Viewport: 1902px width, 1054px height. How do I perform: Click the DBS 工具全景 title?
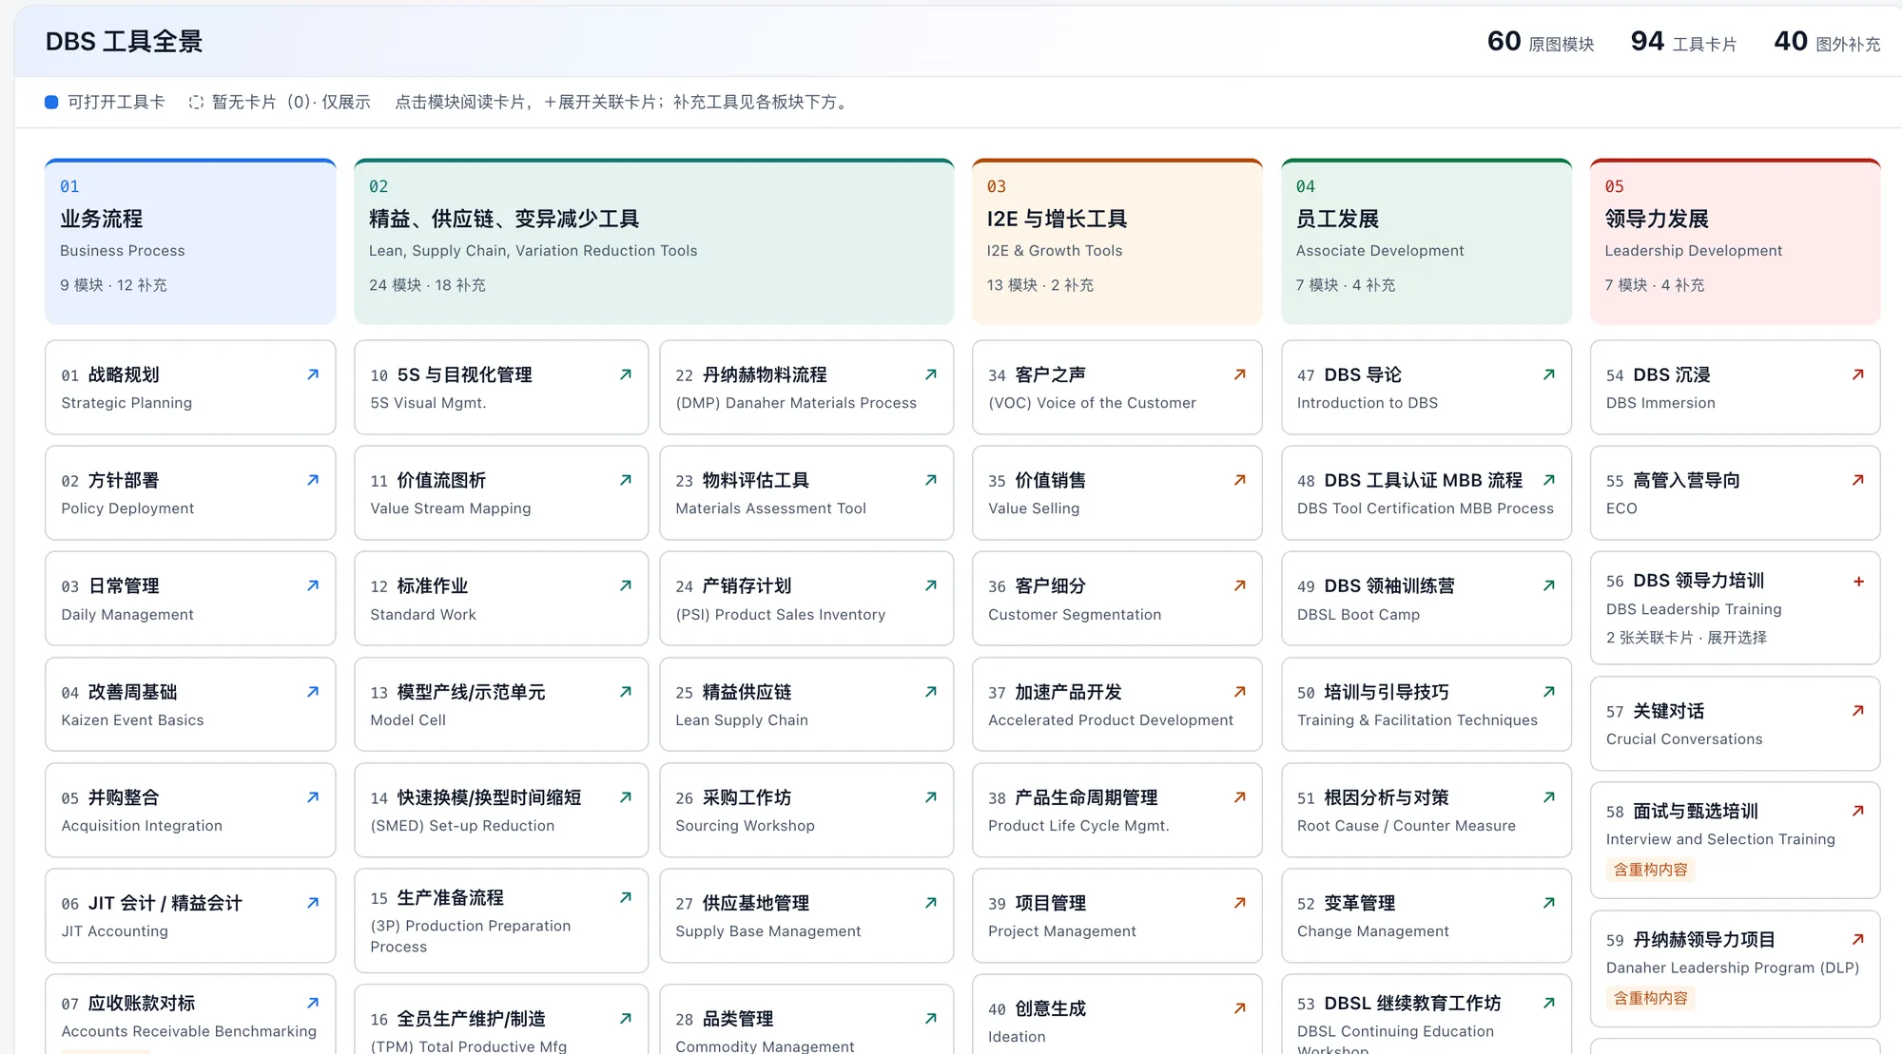(x=125, y=42)
